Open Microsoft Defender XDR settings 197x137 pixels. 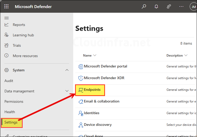coord(104,78)
